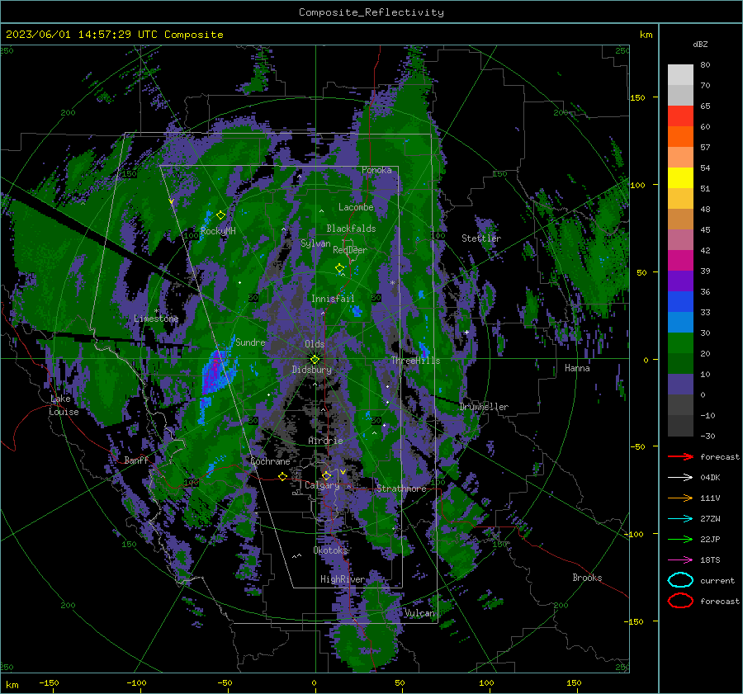Screen dimensions: 743x694
Task: Click the blue 36 dBZ color swatch
Action: [x=680, y=301]
